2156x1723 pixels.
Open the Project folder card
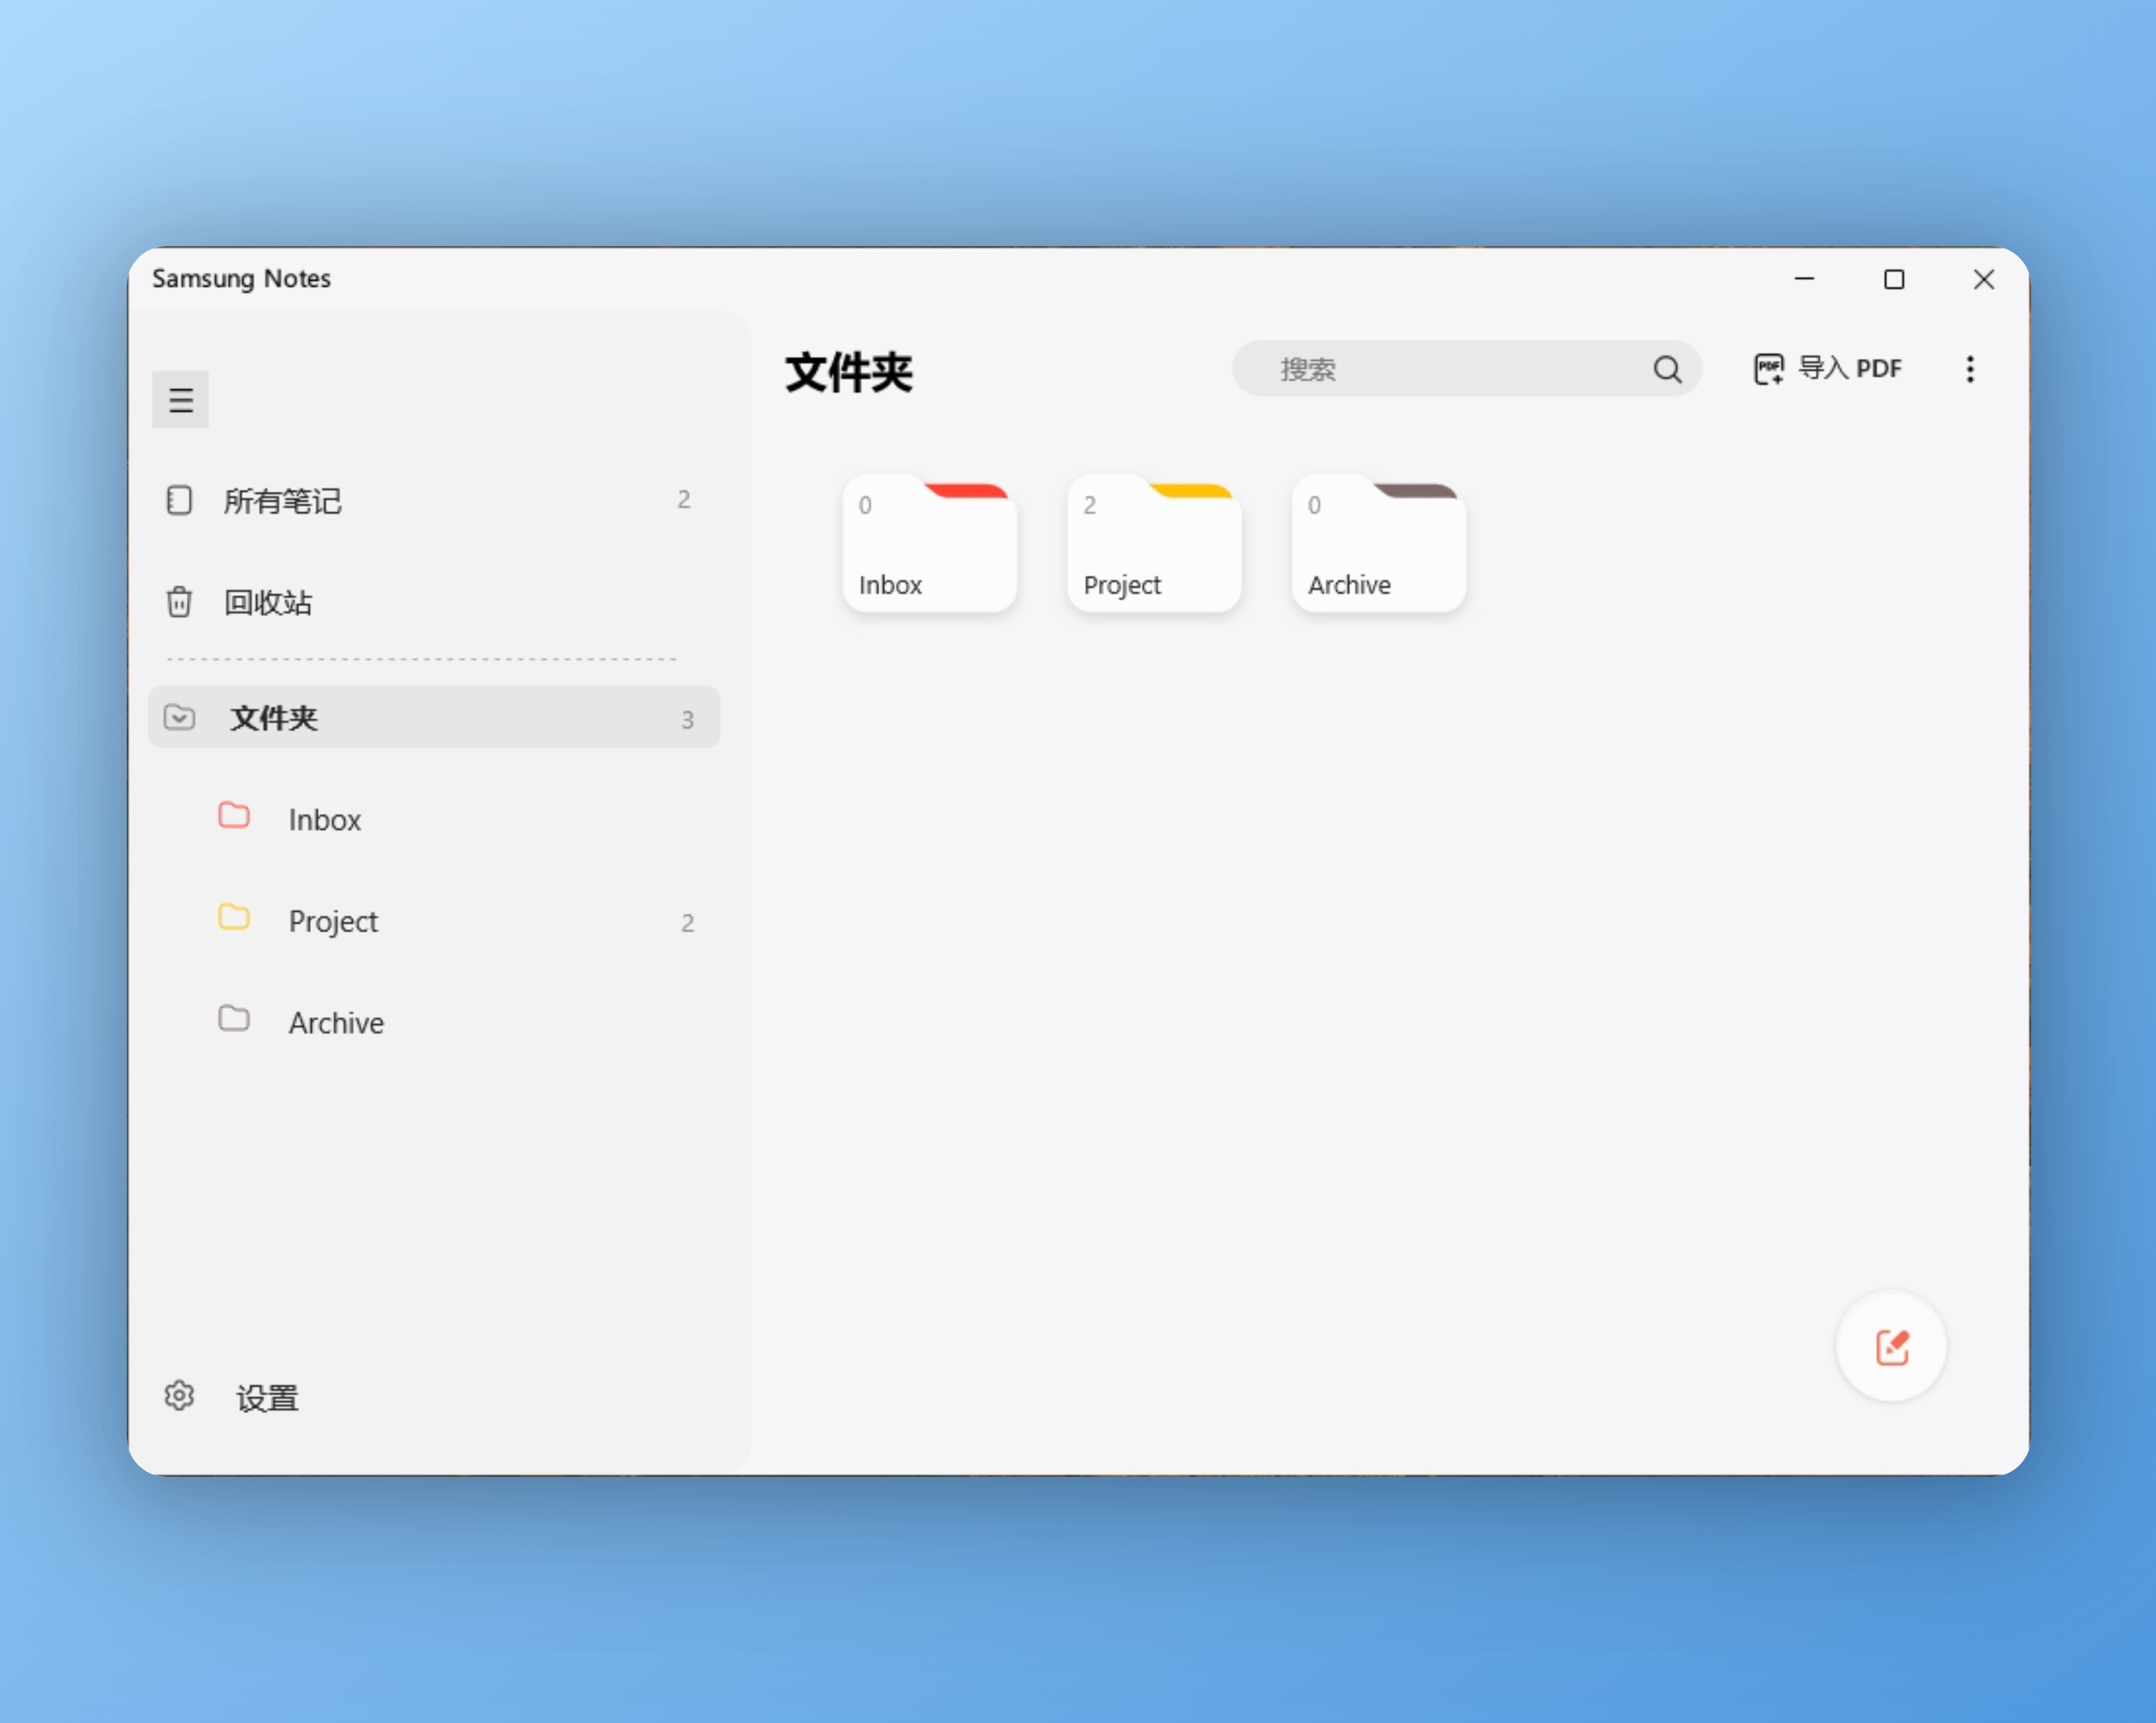(1153, 545)
